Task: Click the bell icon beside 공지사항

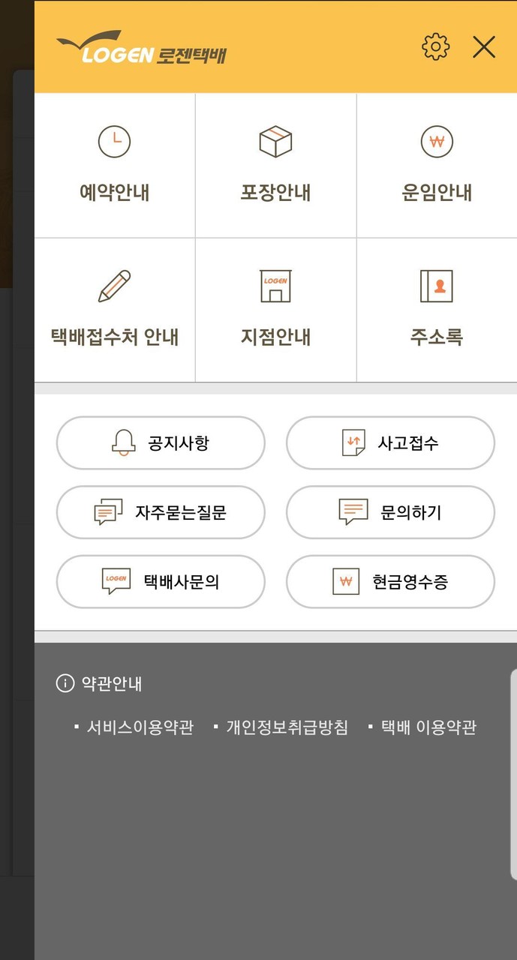Action: [x=122, y=442]
